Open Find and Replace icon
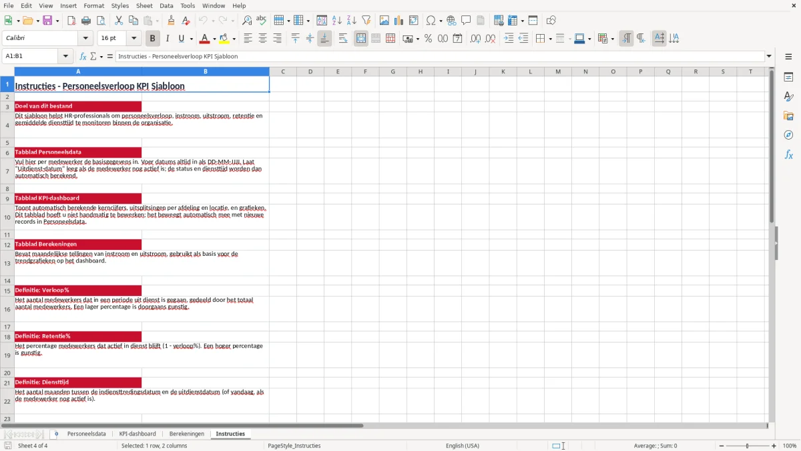Image resolution: width=801 pixels, height=451 pixels. [247, 21]
